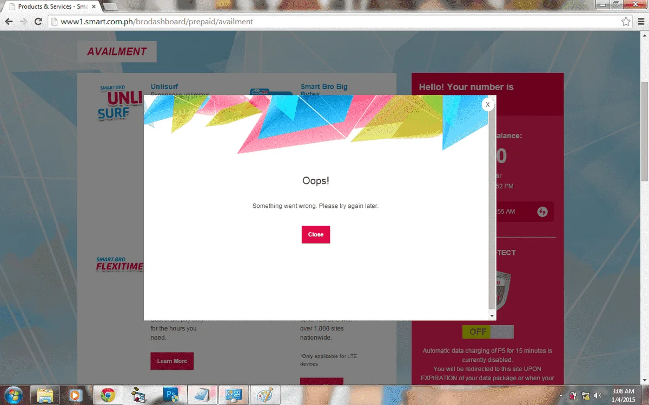This screenshot has width=649, height=405.
Task: Toggle the OFF data charging switch
Action: [488, 332]
